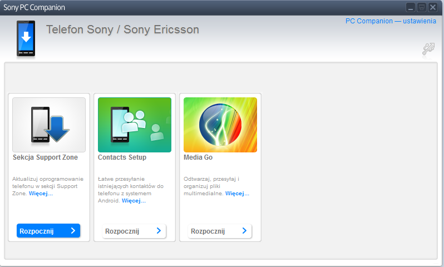
Task: Open PC Companion — ustawienia settings link
Action: click(391, 21)
